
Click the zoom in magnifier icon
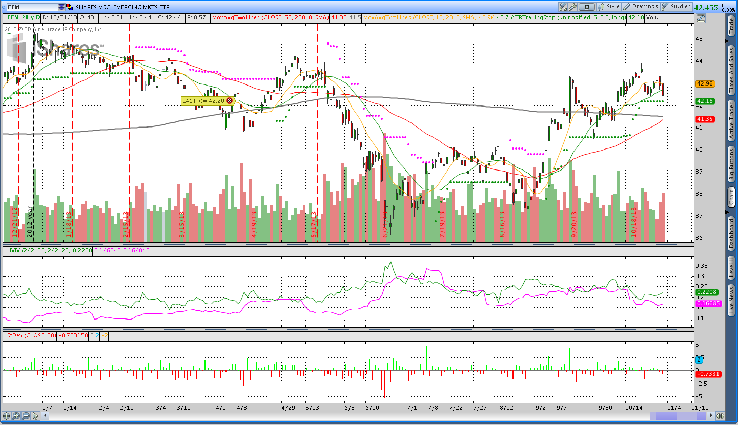coord(16,416)
